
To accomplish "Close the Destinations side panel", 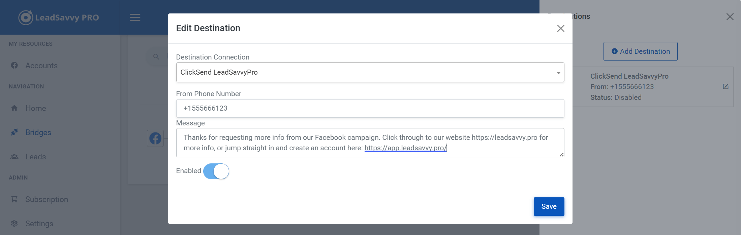I will click(730, 17).
